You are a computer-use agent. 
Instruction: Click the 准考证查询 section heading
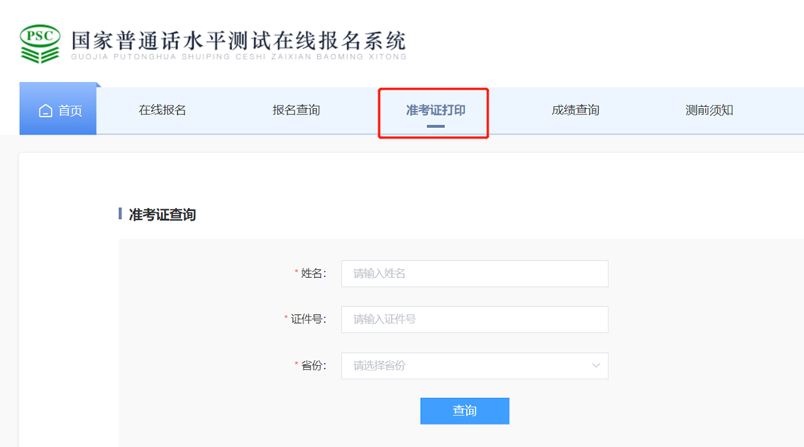point(162,214)
